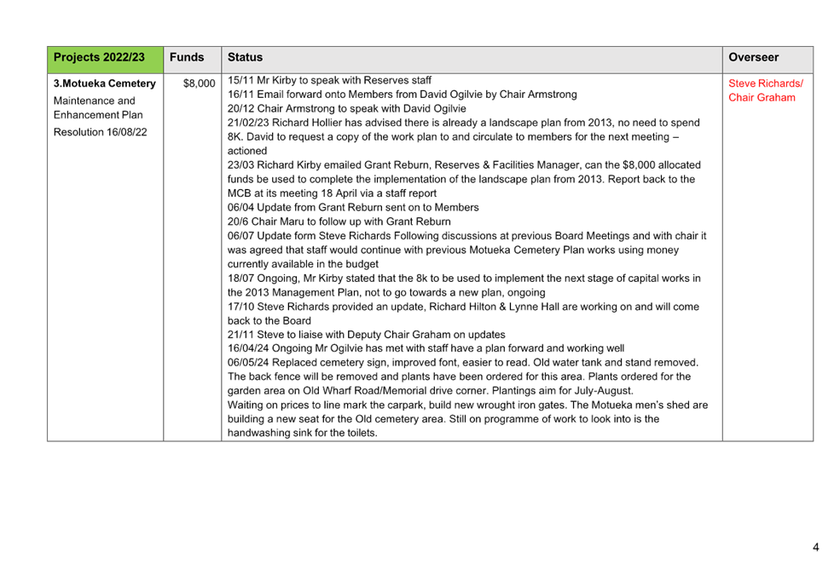840x575 pixels.
Task: Click '15/11 Mr Kirby to speak with Reserves staff'
Action: [x=329, y=80]
